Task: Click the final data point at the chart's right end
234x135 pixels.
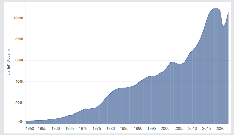Action: 228,12
